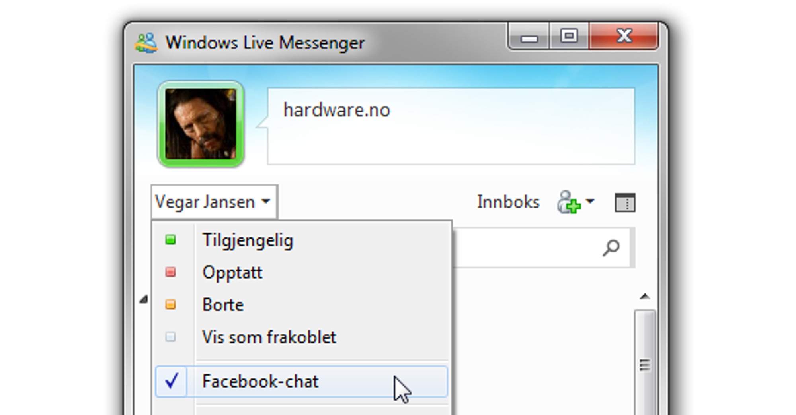
Task: Click the search magnifier icon
Action: [611, 248]
